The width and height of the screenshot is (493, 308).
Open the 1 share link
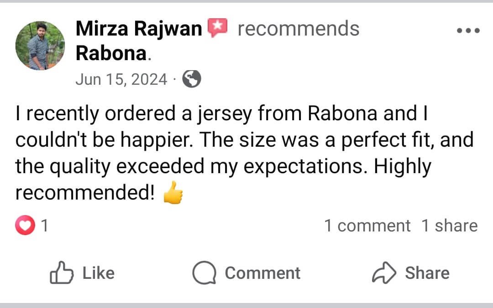450,226
